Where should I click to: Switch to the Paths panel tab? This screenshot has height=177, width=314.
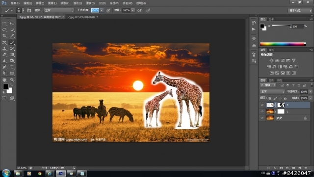point(280,80)
